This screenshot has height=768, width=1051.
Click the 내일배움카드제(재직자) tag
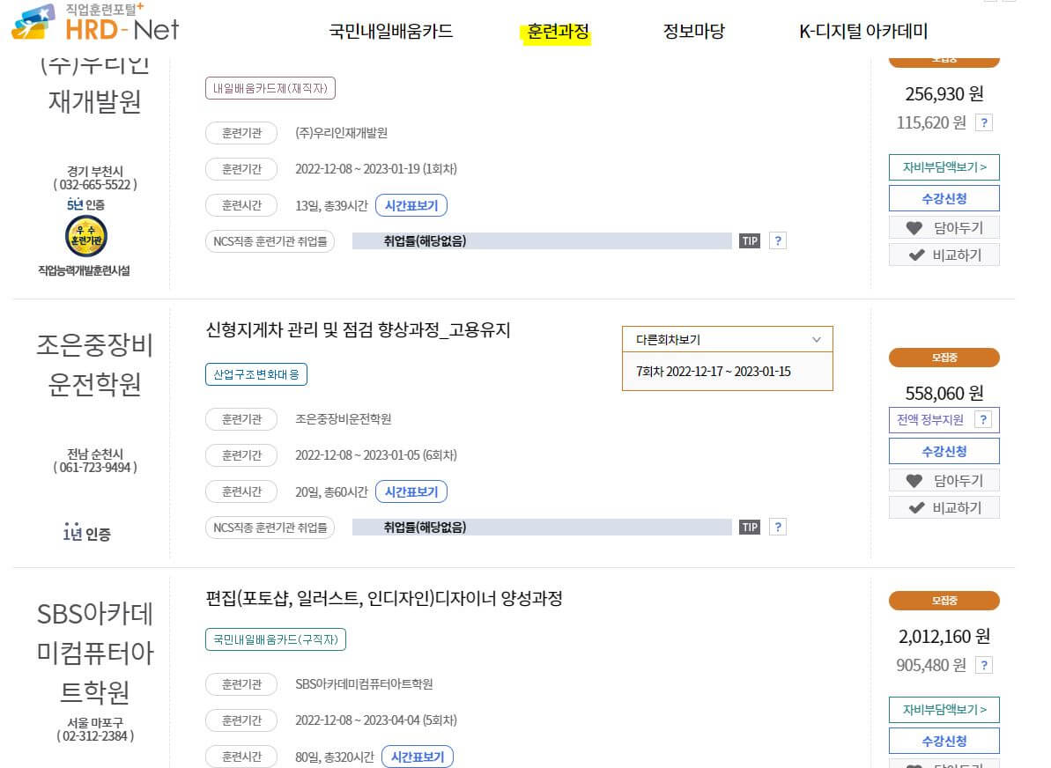[x=270, y=88]
